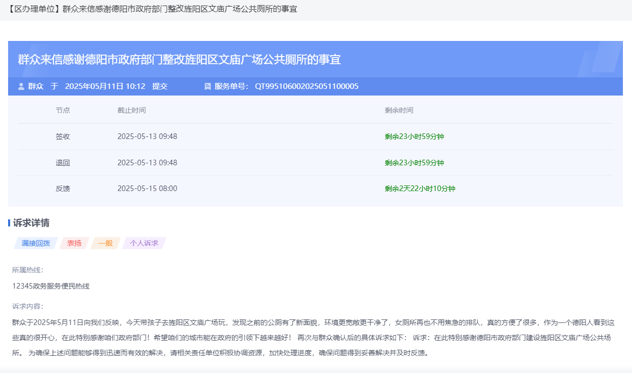Click the 所属热线 label

pos(28,270)
